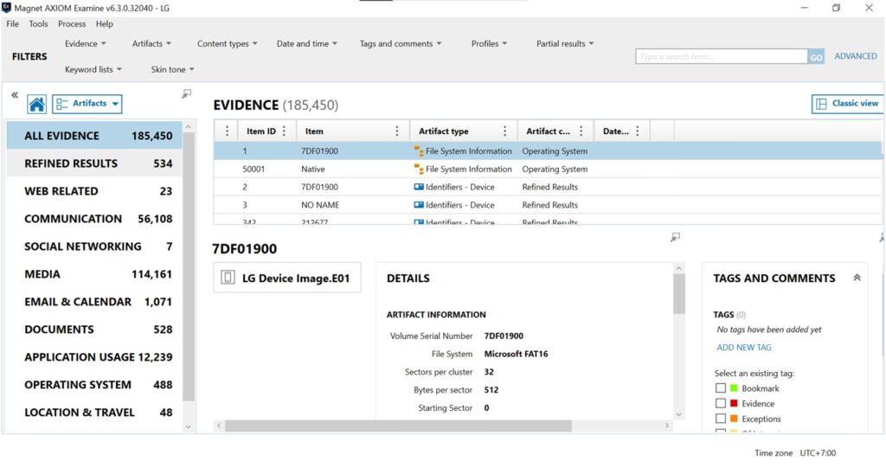886x467 pixels.
Task: Click the red Evidence tag color swatch
Action: (734, 403)
